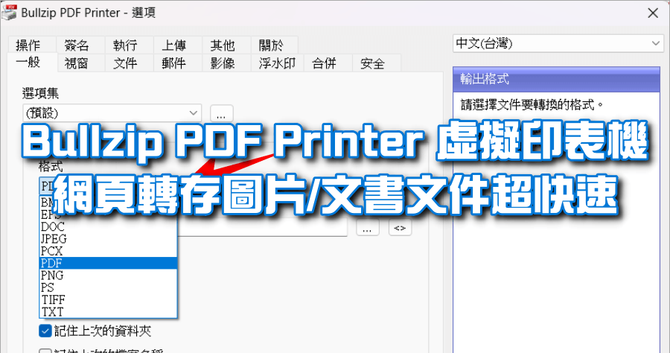Open the 浮水印 tab
Viewport: 670px width, 353px height.
278,63
